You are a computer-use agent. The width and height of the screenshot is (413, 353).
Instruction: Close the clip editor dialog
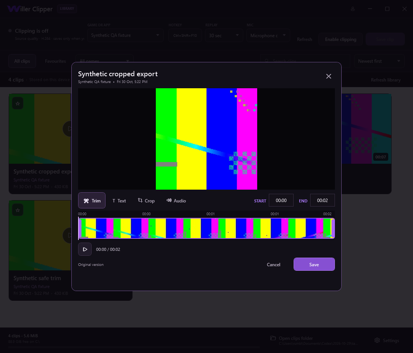coord(329,76)
